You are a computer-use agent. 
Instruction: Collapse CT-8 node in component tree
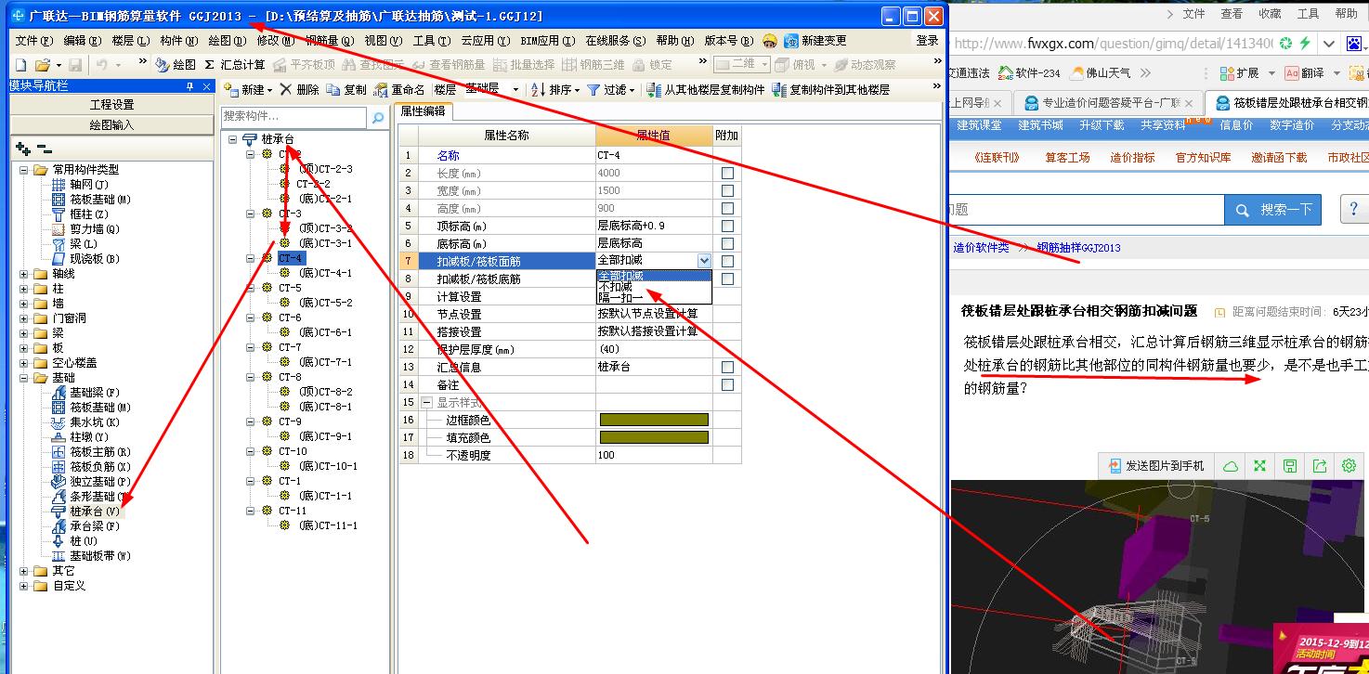252,377
